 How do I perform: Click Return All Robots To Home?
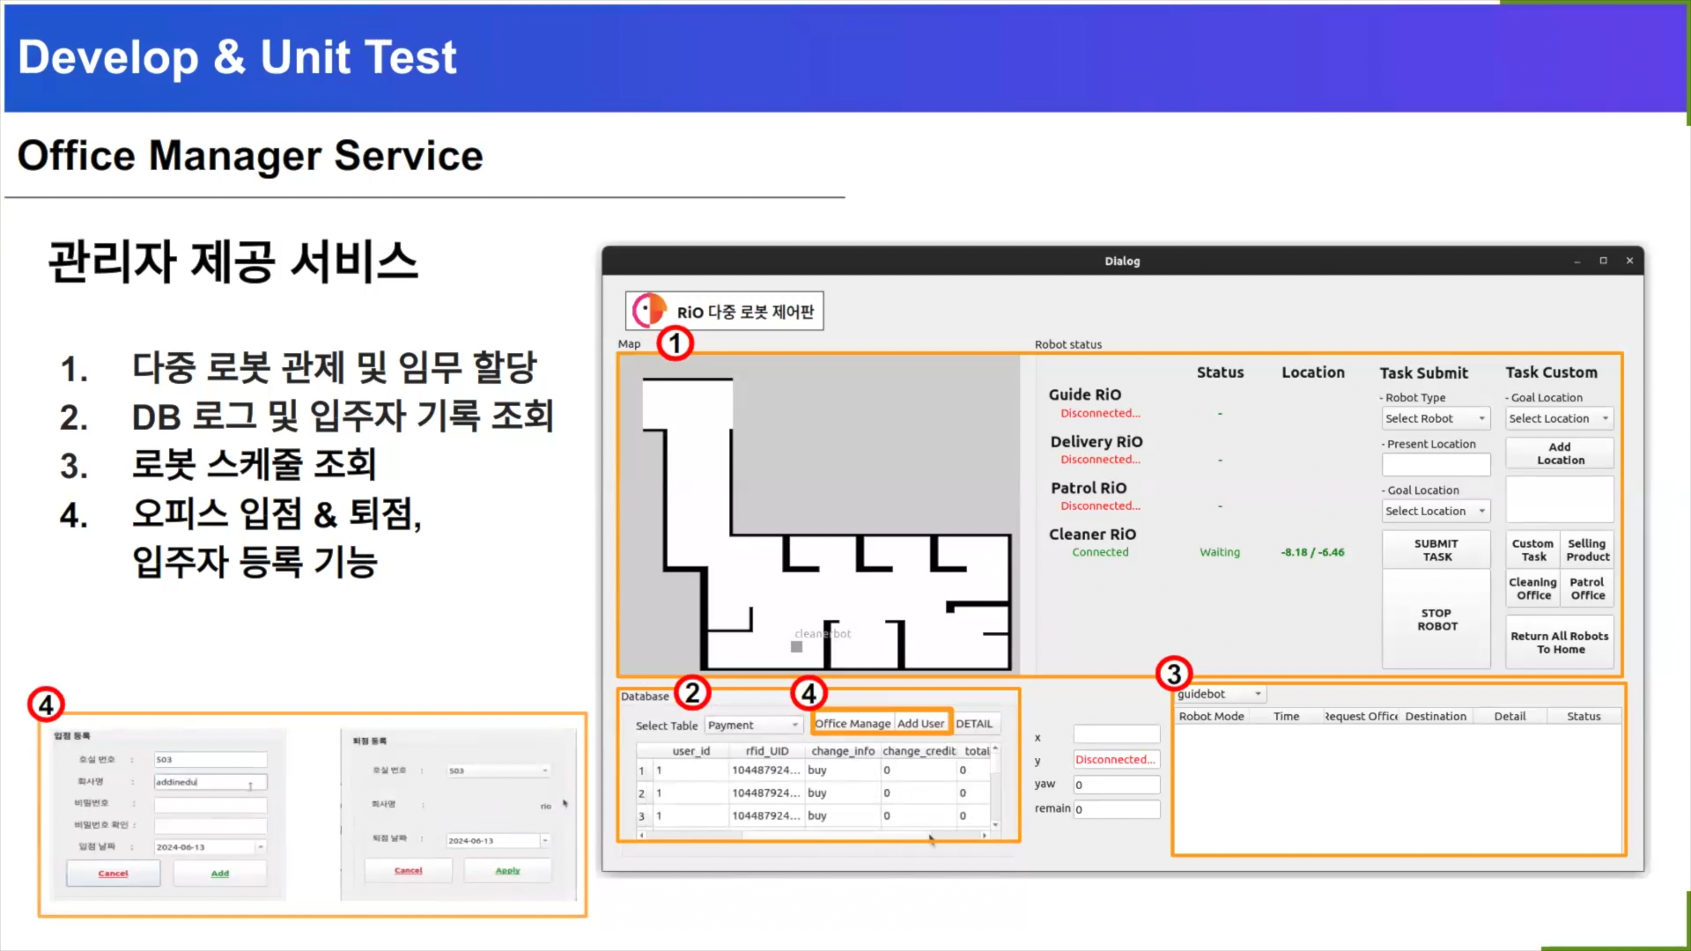click(1559, 643)
